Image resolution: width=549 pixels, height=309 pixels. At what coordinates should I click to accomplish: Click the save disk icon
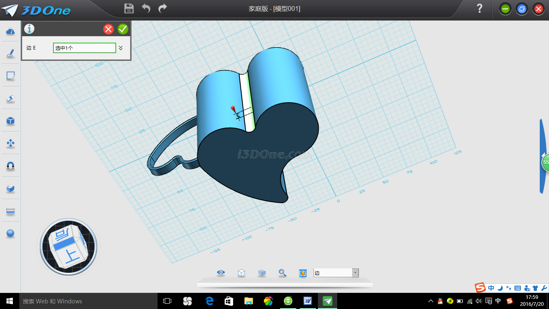[x=129, y=8]
